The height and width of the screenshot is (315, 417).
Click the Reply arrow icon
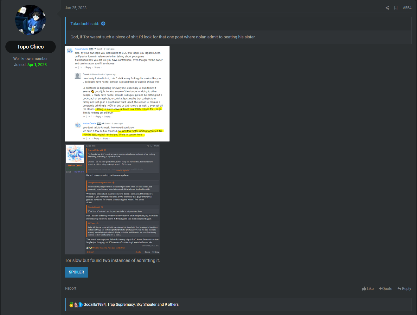[399, 289]
